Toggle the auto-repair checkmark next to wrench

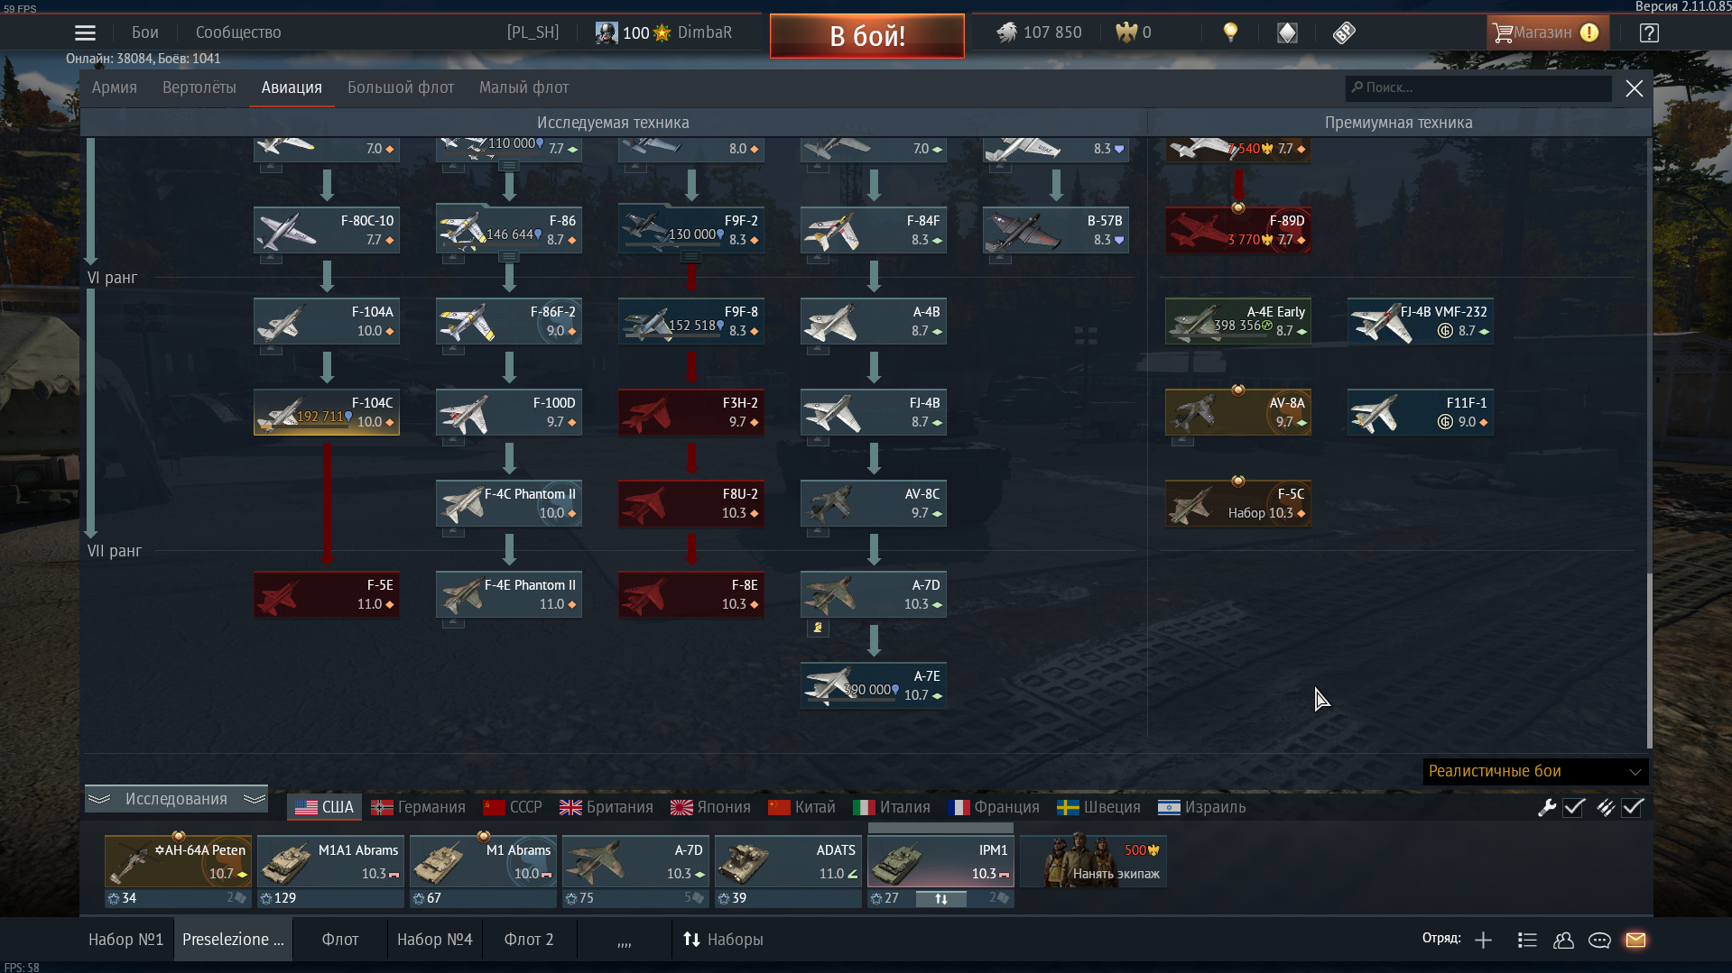click(1574, 808)
